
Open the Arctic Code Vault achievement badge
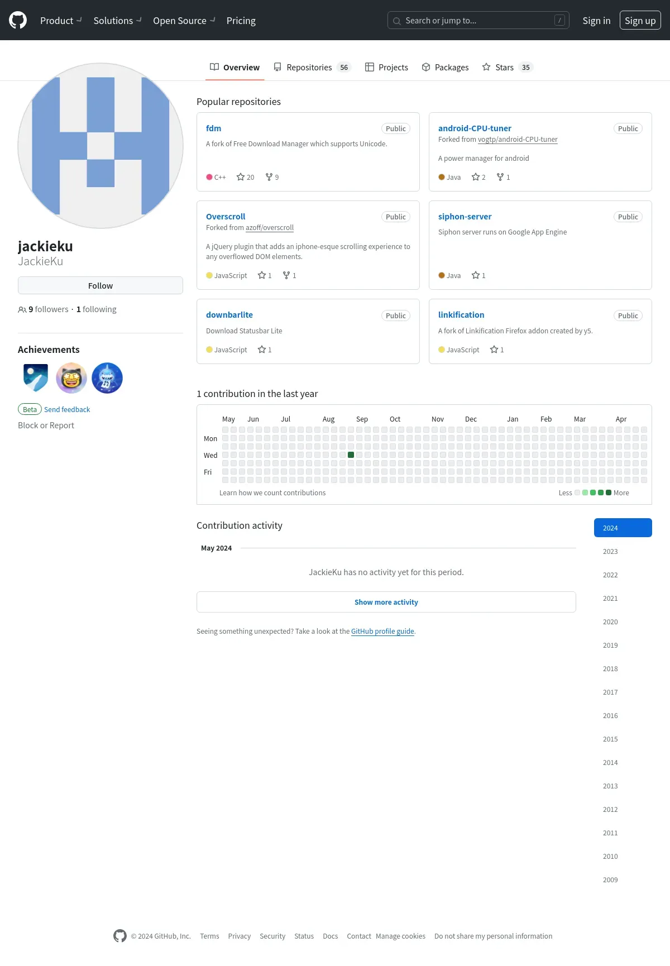pos(36,378)
